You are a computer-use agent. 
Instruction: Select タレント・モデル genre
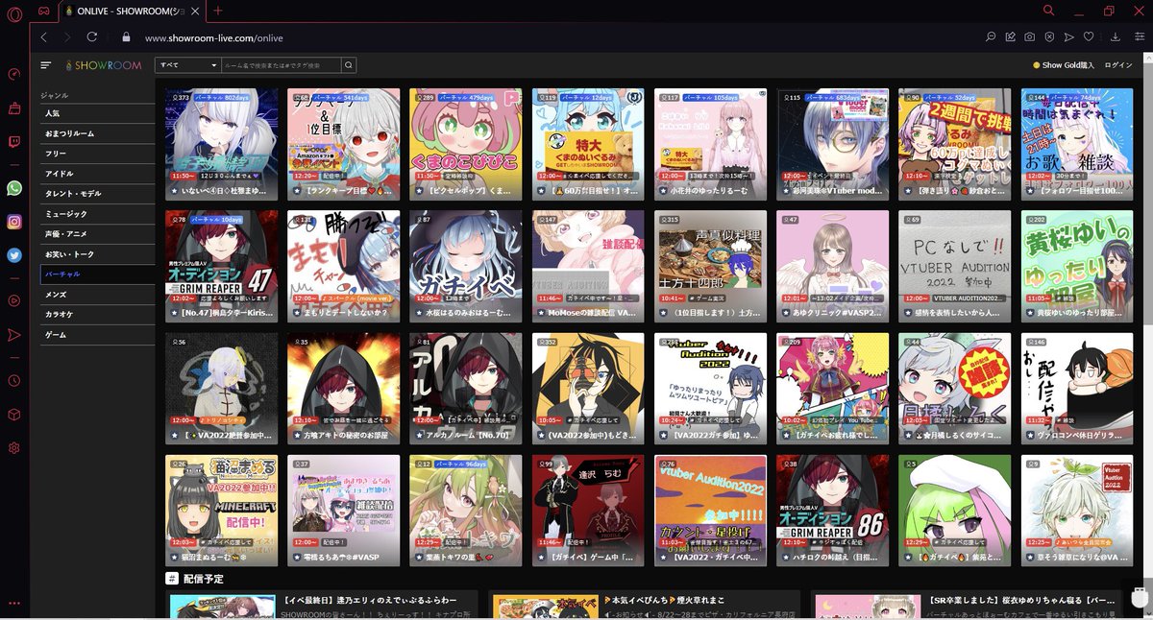coord(97,194)
